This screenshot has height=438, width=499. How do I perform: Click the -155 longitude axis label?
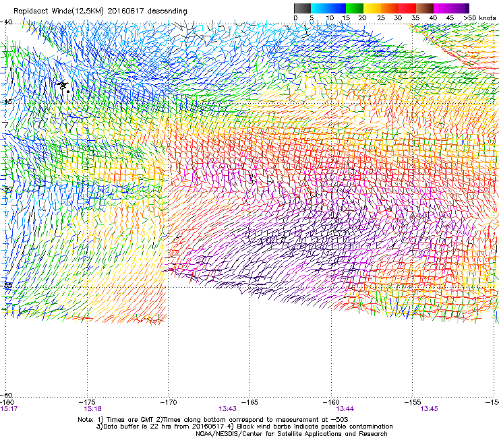pyautogui.click(x=413, y=402)
